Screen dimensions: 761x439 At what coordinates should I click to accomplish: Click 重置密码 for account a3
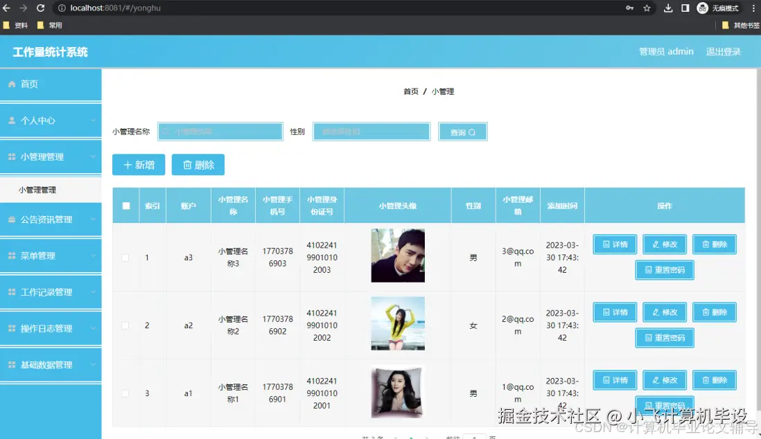pyautogui.click(x=665, y=270)
